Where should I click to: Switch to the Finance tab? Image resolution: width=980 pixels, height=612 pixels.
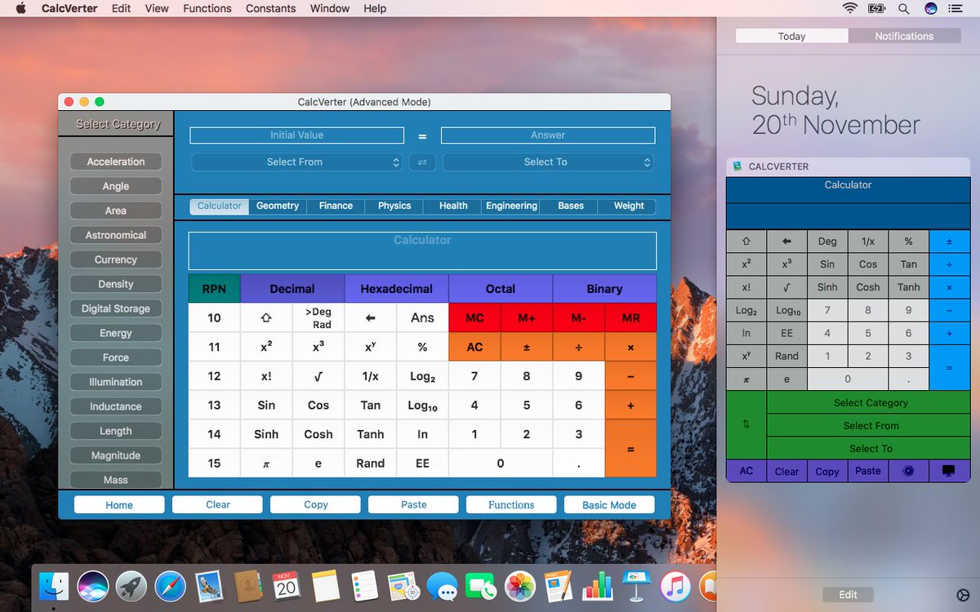[x=336, y=206]
